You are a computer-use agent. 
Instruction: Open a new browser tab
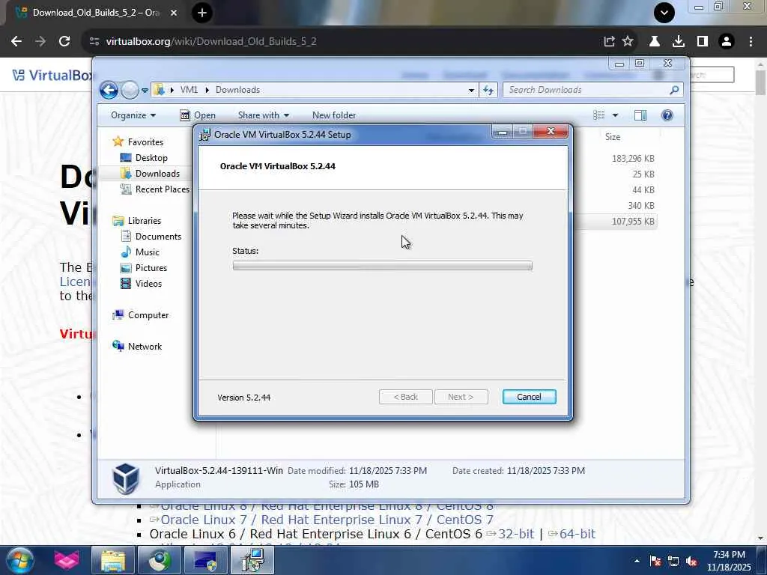(x=202, y=13)
